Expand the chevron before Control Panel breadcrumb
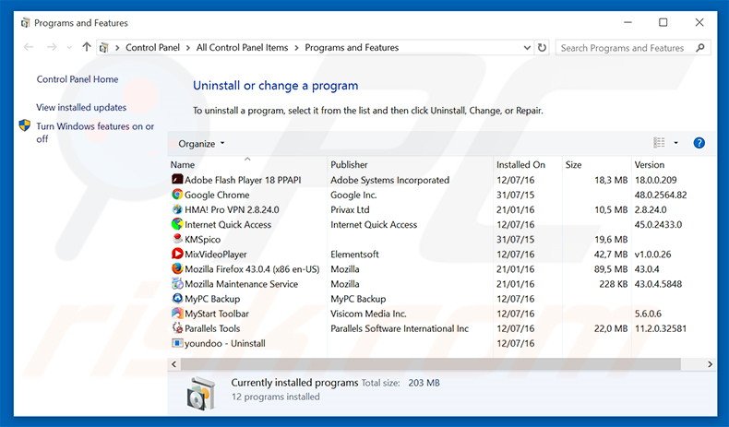Screen dimensions: 729x427 [x=117, y=47]
